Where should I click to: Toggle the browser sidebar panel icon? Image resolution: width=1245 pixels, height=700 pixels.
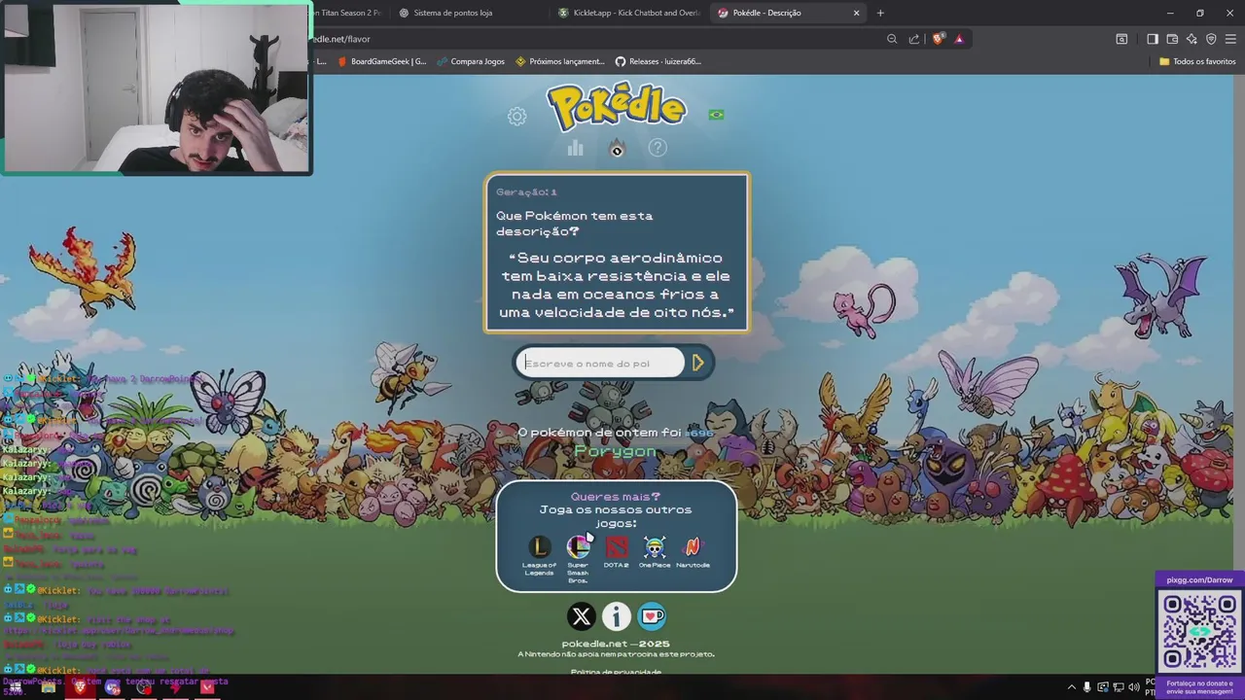1153,39
